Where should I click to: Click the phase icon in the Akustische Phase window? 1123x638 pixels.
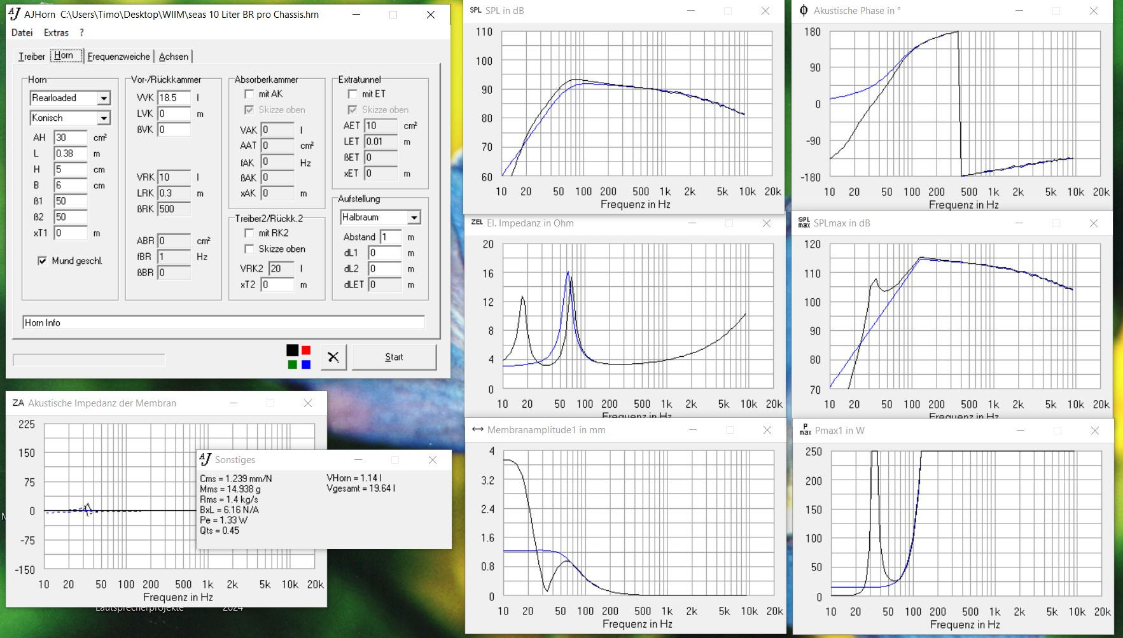804,10
